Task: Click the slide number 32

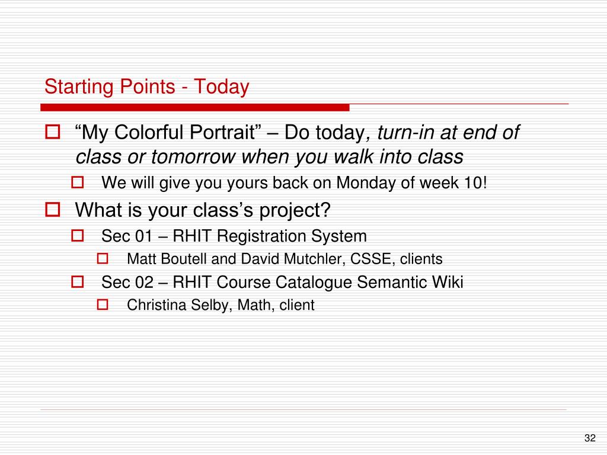Action: click(x=590, y=438)
